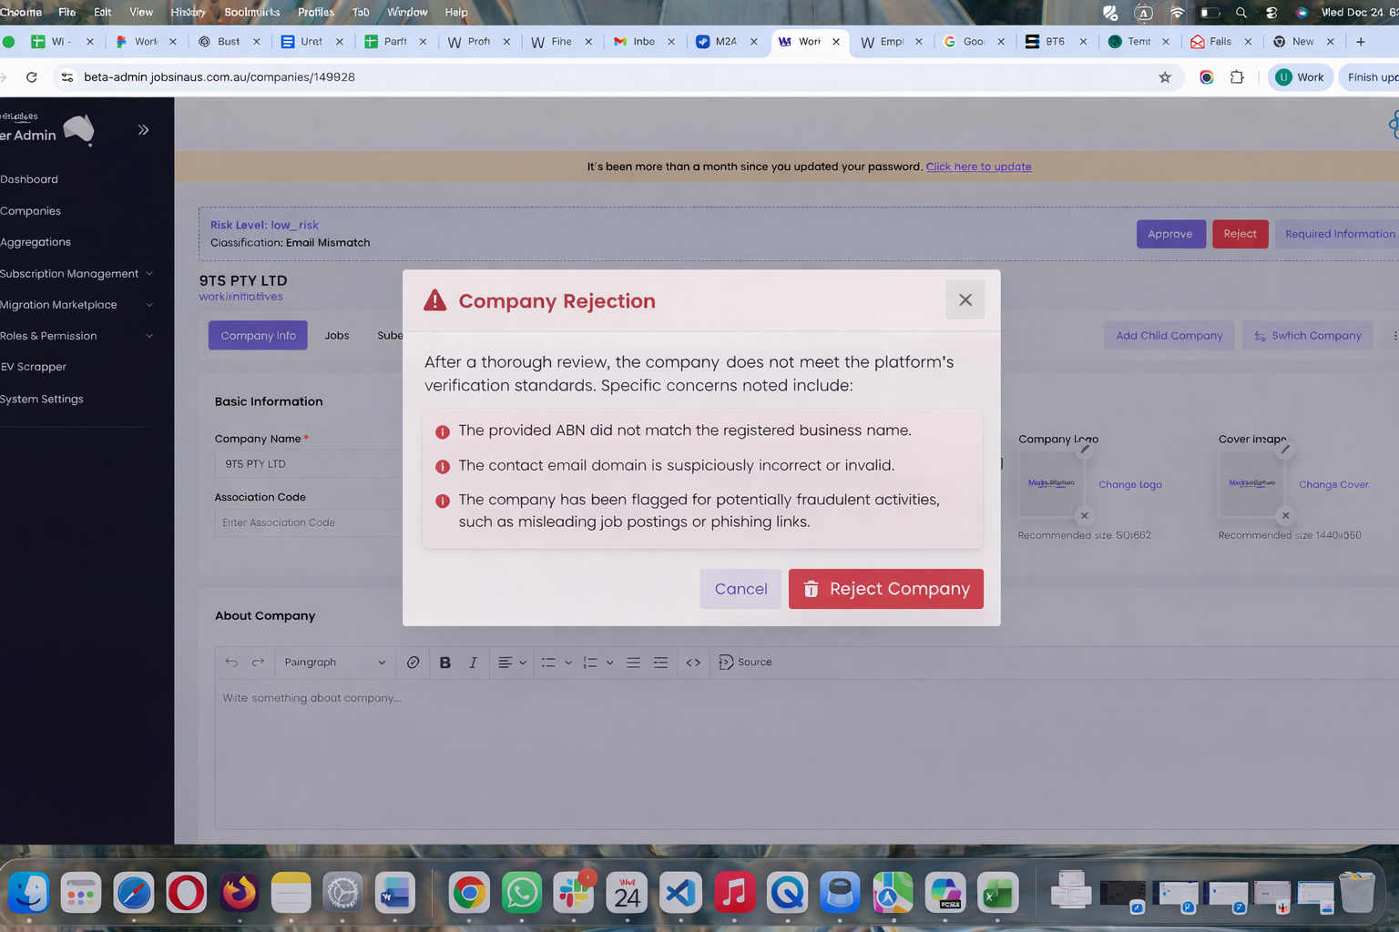Switch to the Jobs tab
The height and width of the screenshot is (932, 1399).
(x=337, y=336)
